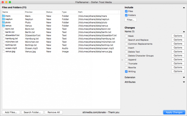Tick the Append checkbox
187x116 pixels.
pyautogui.click(x=126, y=60)
